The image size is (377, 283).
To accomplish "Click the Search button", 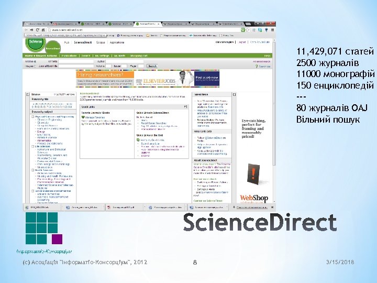I will pyautogui.click(x=152, y=66).
